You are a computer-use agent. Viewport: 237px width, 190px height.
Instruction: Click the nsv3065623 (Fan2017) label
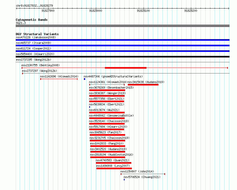coord(105,132)
